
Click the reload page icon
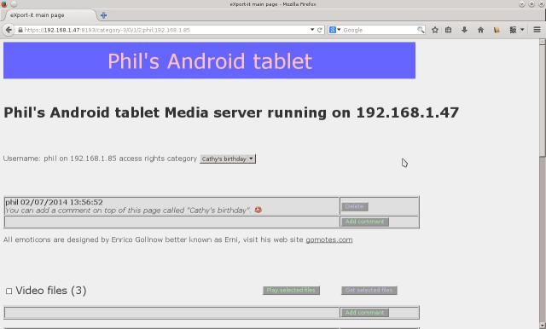click(x=320, y=30)
